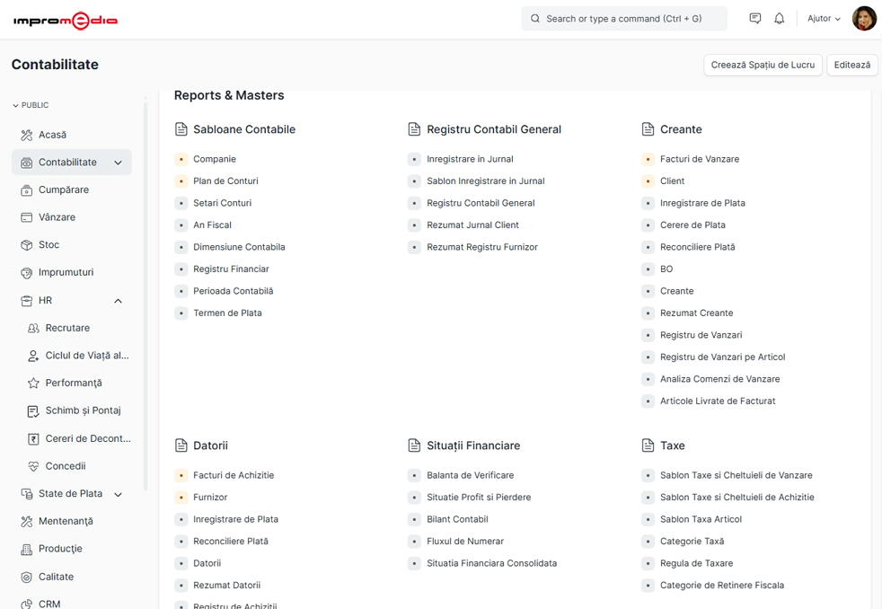Click the Mentenanță tools icon
This screenshot has height=609, width=882.
27,521
